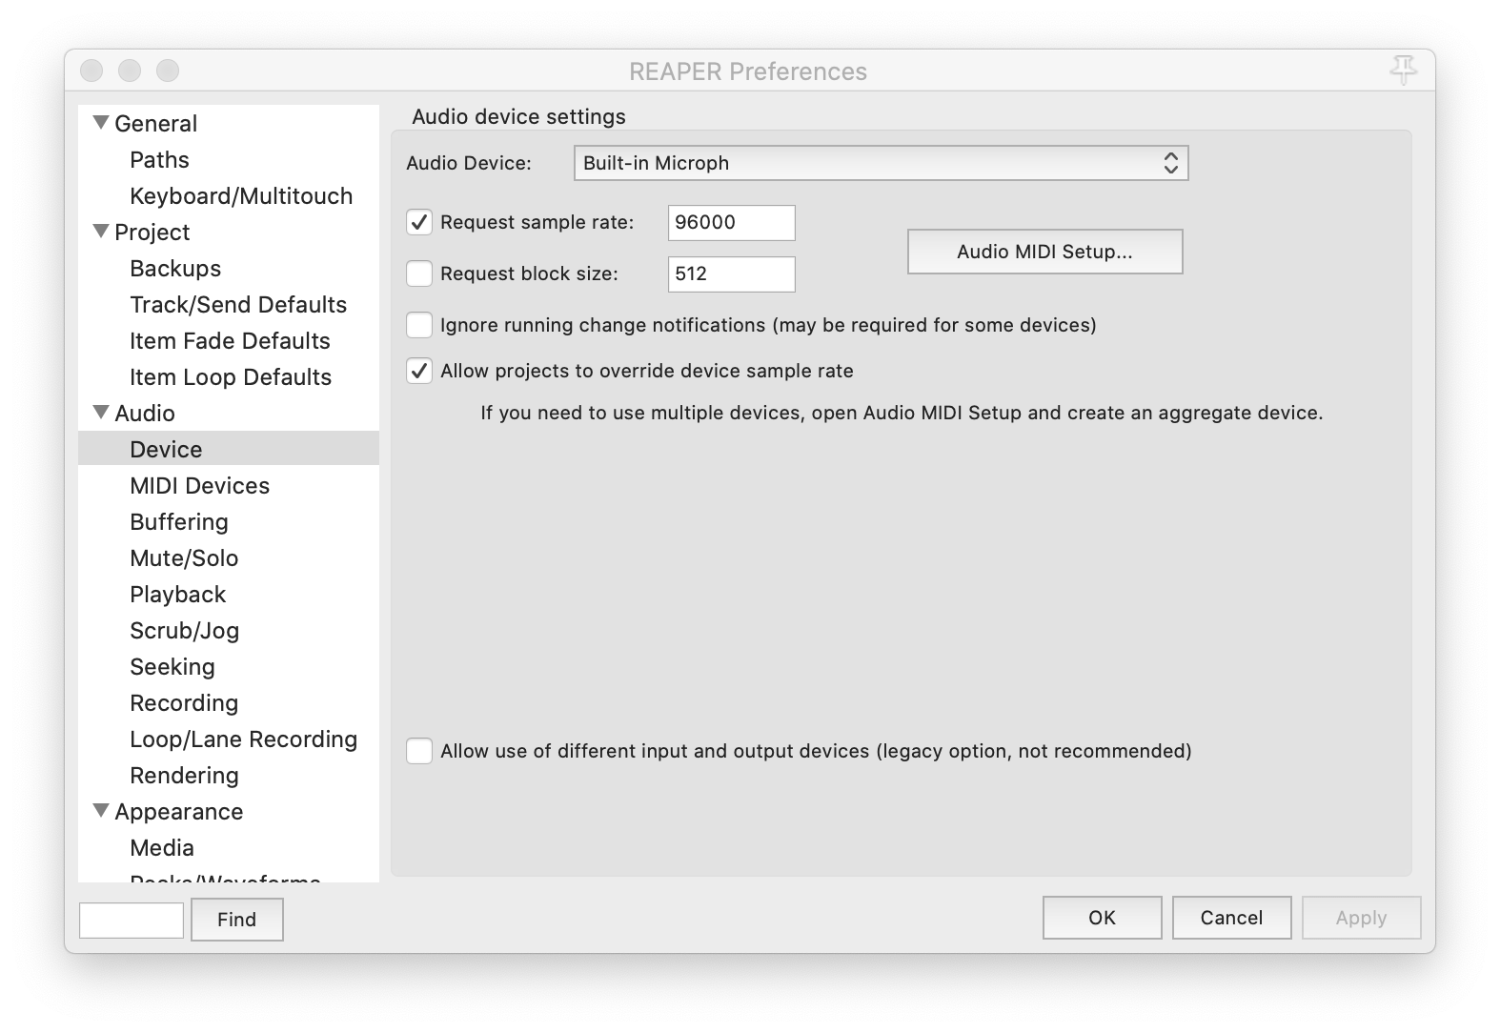The height and width of the screenshot is (1033, 1500).
Task: Enable different input and output devices option
Action: 419,751
